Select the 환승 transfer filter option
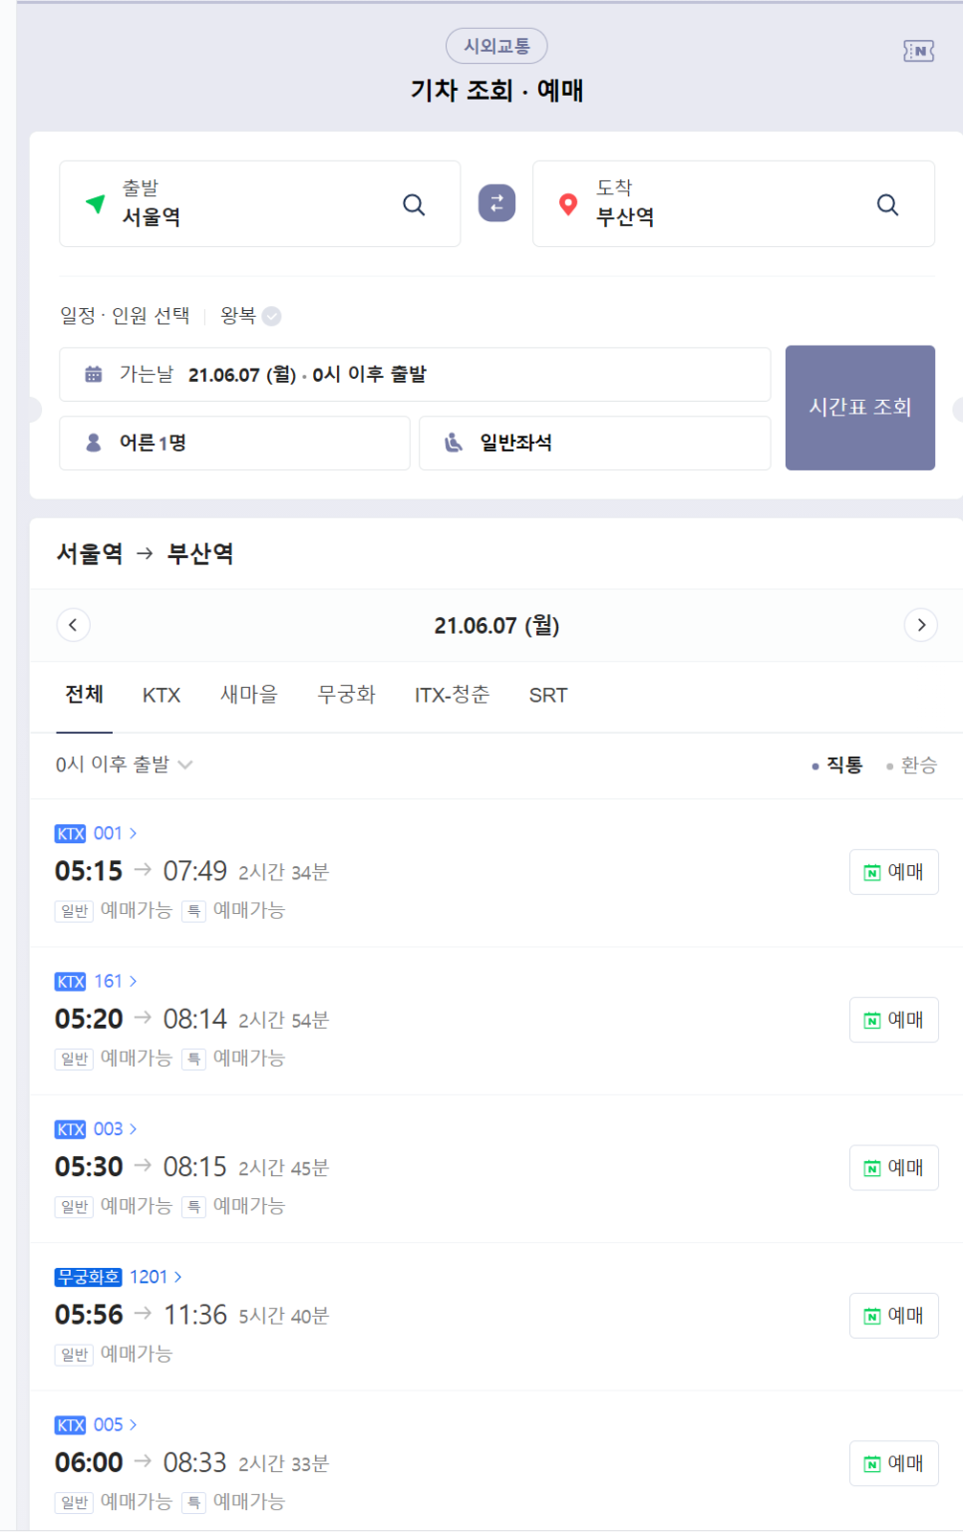The image size is (963, 1536). [911, 765]
